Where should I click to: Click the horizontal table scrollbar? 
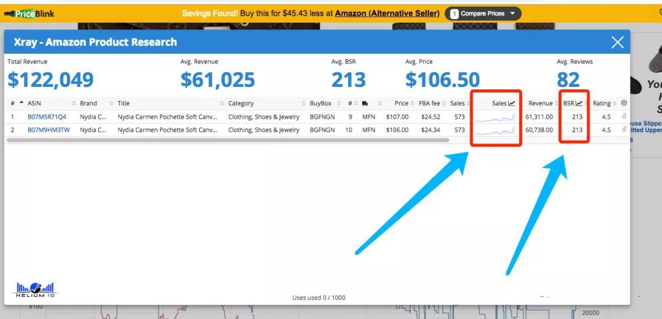(227, 140)
